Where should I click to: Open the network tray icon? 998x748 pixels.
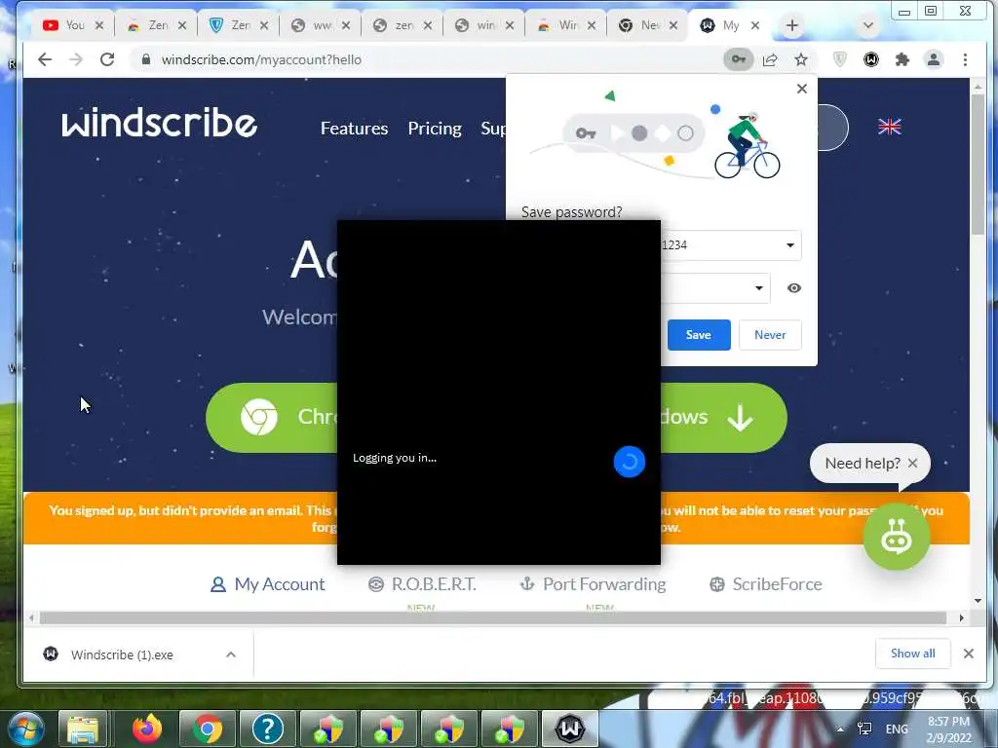coord(864,729)
